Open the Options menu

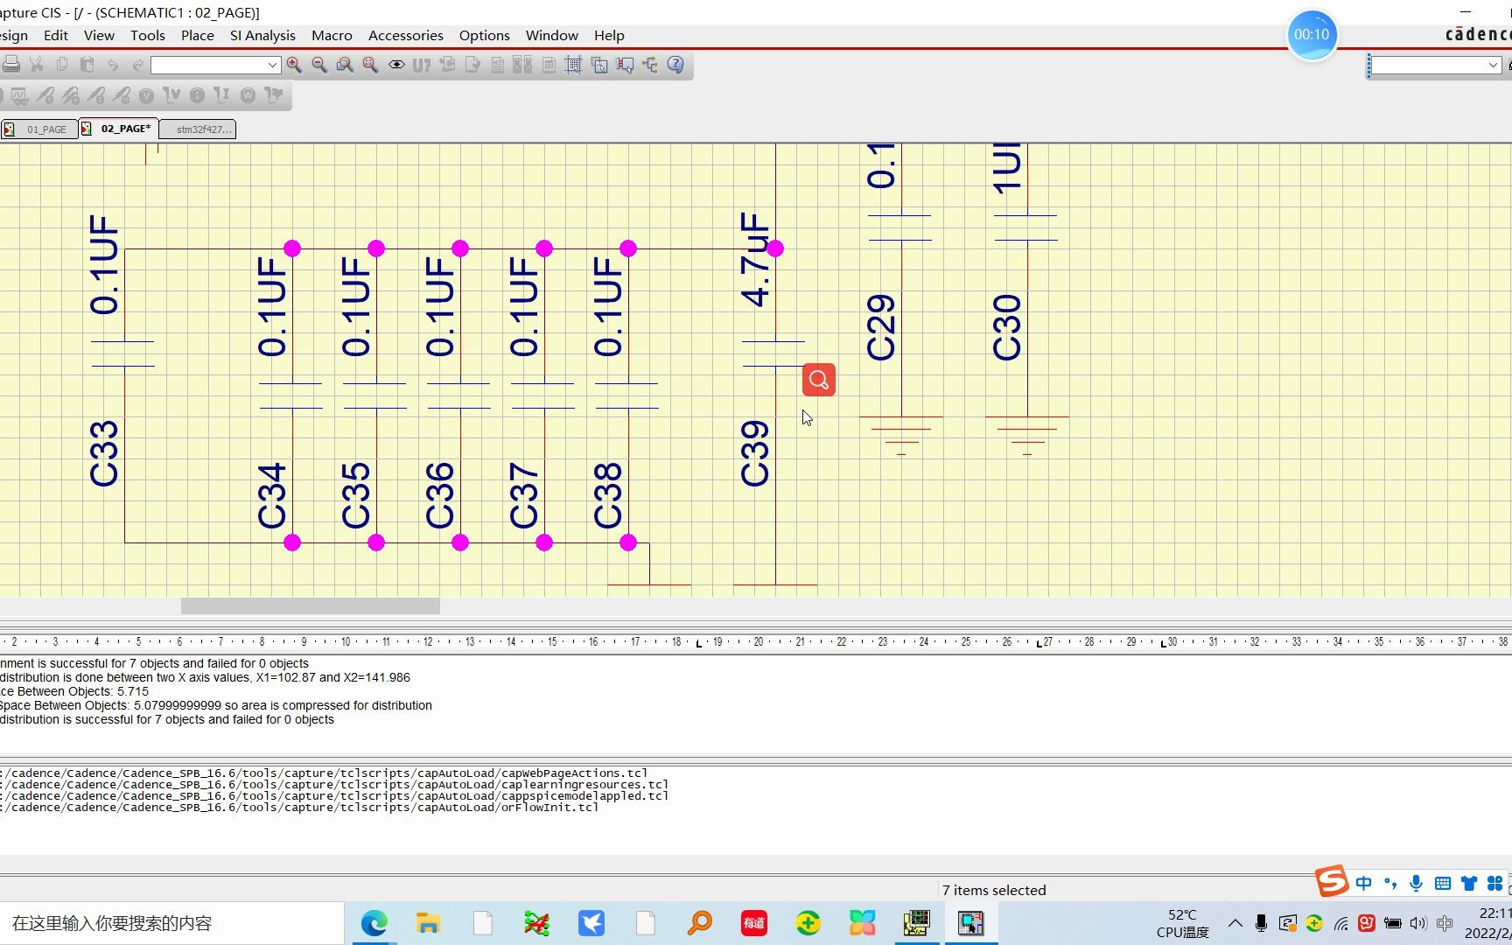(484, 36)
